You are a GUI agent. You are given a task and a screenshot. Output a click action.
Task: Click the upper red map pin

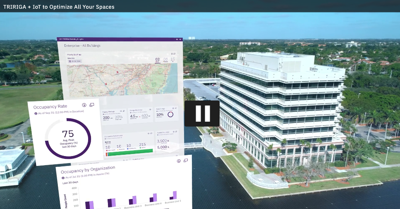(x=117, y=72)
